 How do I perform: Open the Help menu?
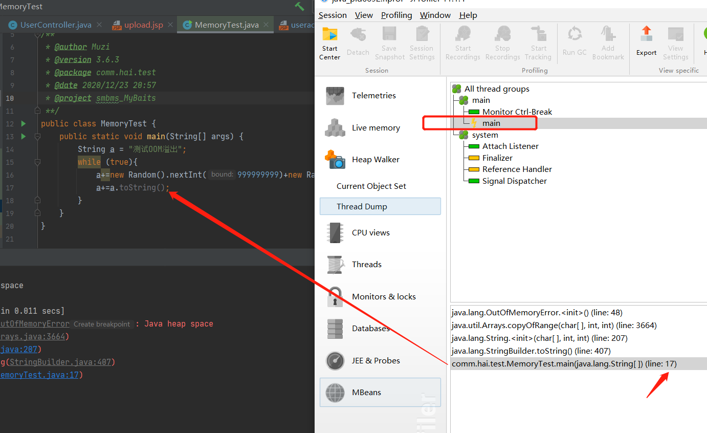(x=468, y=15)
